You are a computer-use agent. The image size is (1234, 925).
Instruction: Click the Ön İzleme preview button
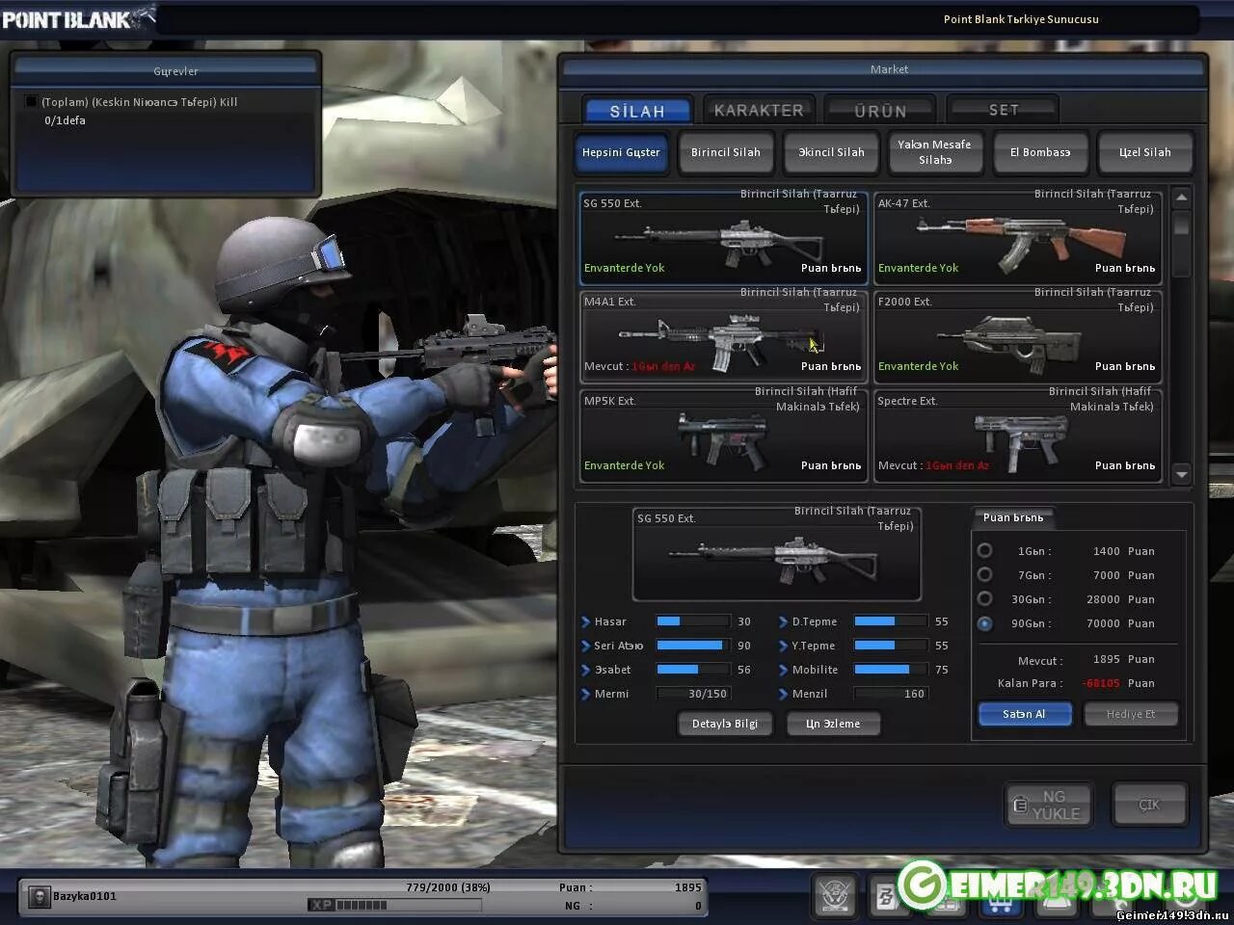coord(833,724)
